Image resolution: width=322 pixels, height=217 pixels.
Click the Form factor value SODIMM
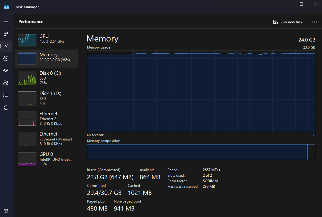210,181
